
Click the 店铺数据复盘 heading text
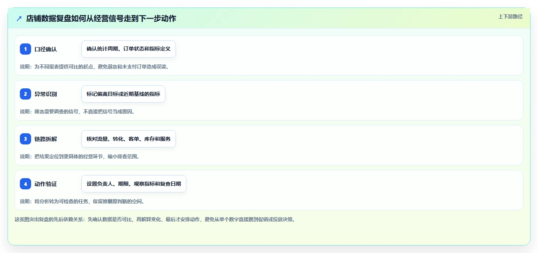101,18
